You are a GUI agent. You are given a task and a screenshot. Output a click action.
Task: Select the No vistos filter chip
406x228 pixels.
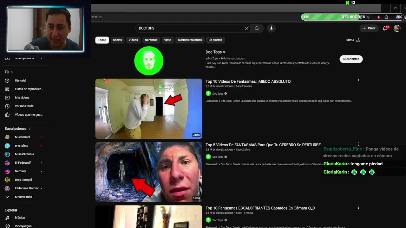(151, 40)
